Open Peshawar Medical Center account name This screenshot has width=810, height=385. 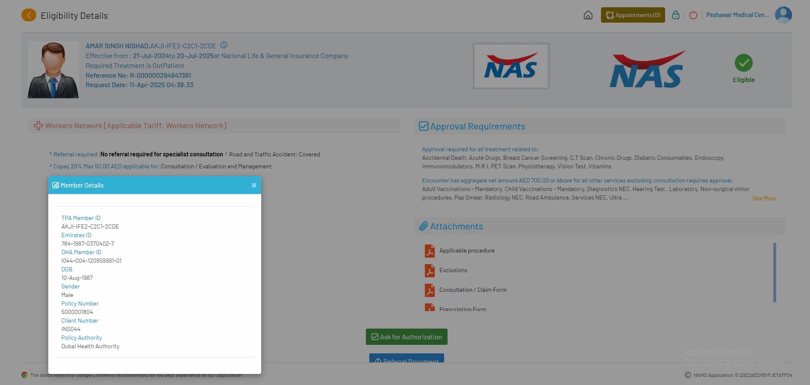[738, 15]
